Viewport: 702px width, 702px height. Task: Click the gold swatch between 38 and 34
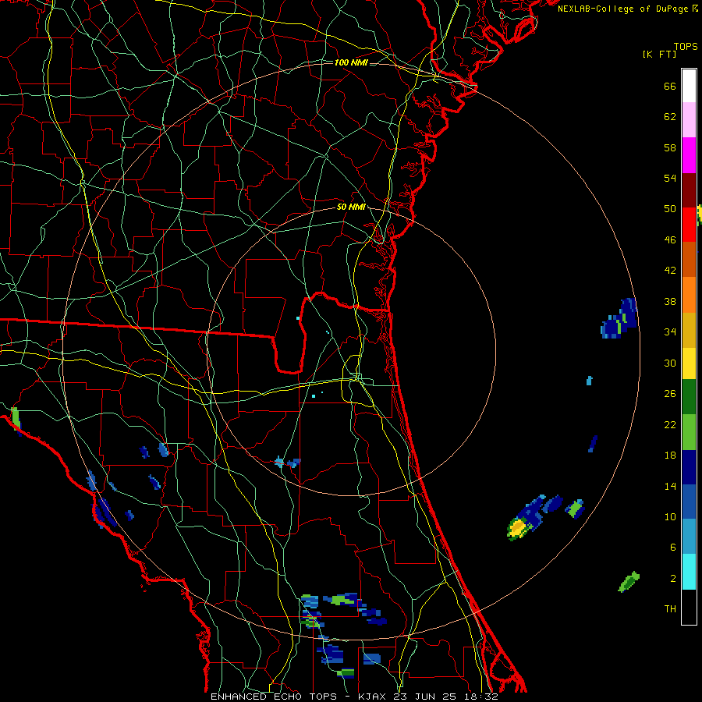pyautogui.click(x=689, y=330)
